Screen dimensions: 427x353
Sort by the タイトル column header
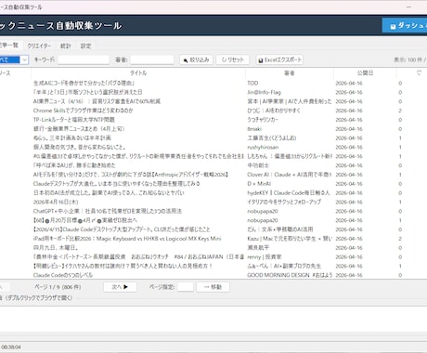click(x=138, y=73)
